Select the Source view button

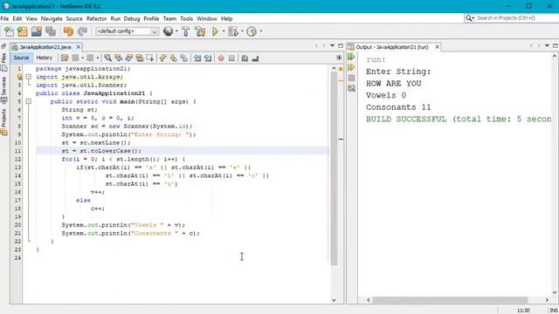coord(21,58)
